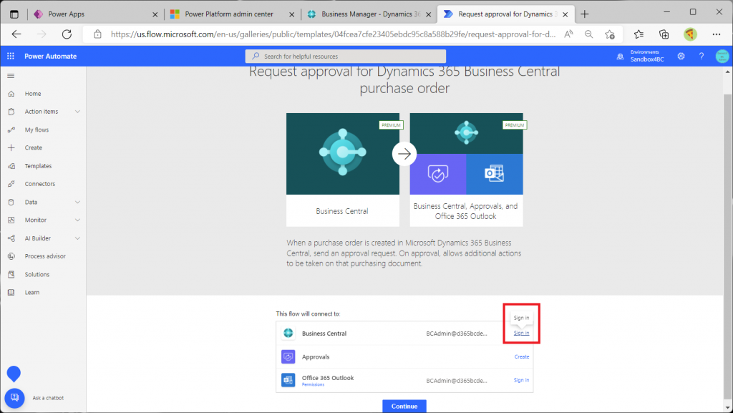This screenshot has width=733, height=413.
Task: Click the AI Builder icon in sidebar
Action: click(11, 238)
